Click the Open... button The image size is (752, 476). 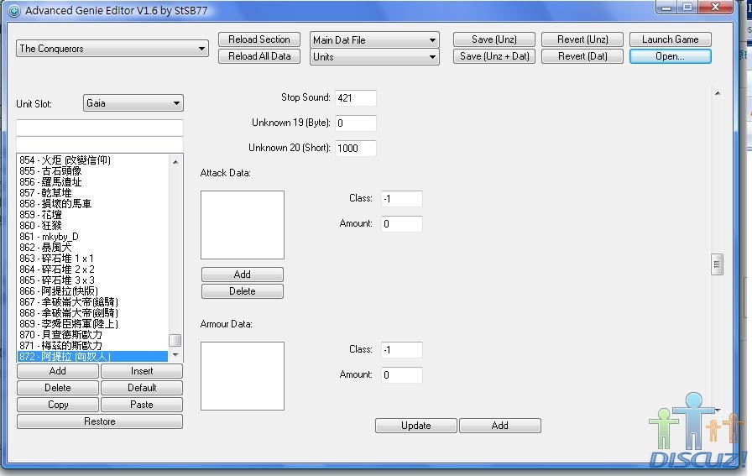pos(670,56)
